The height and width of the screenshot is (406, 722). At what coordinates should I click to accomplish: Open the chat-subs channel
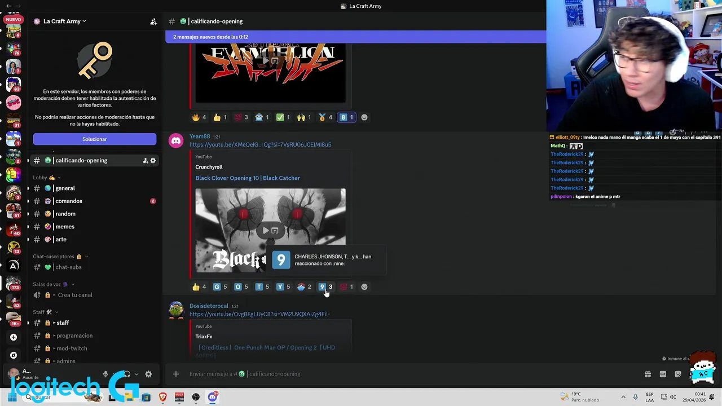[x=94, y=267]
